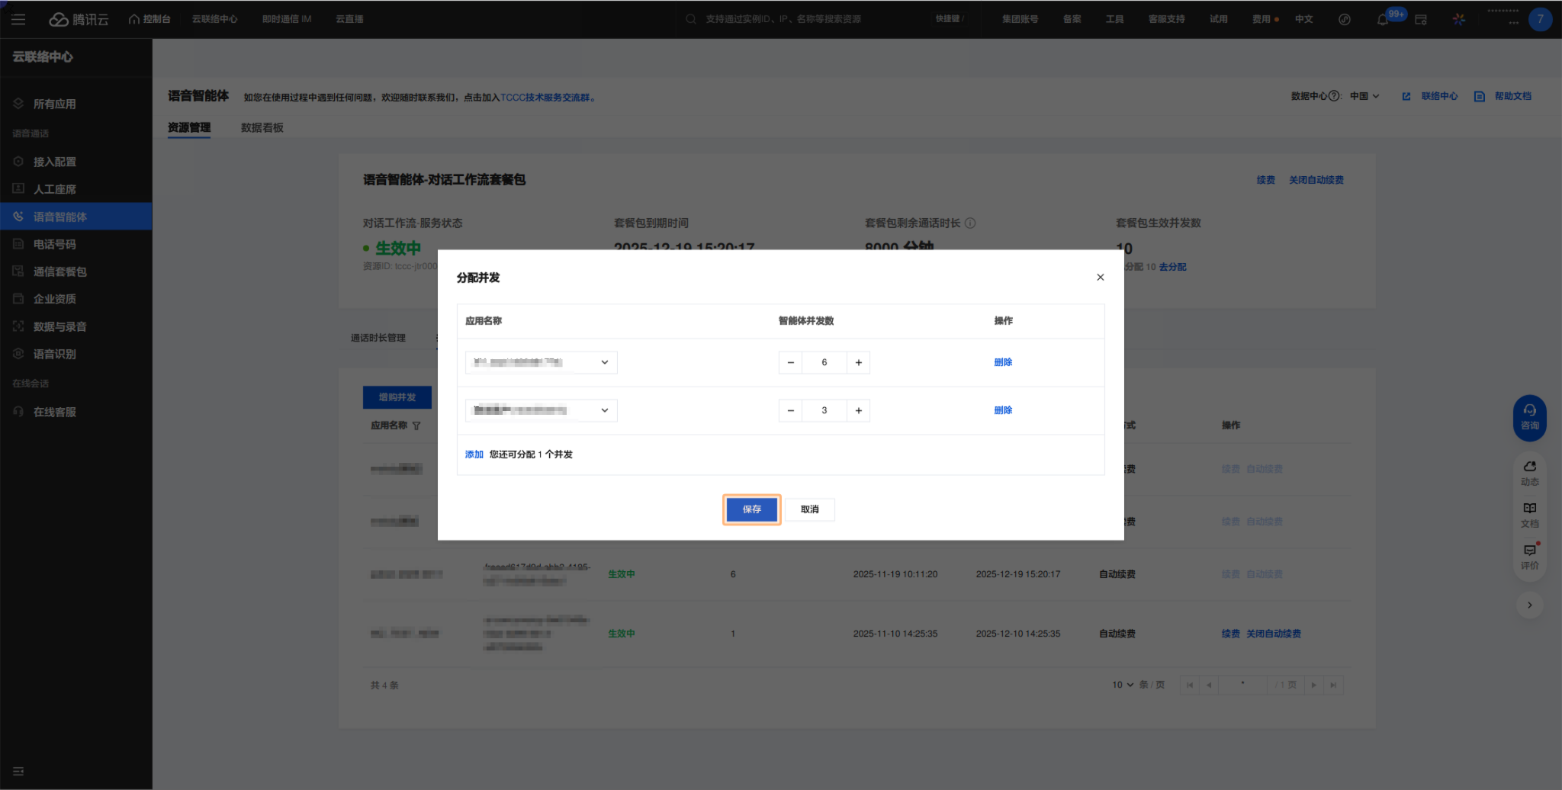Viewport: 1562px width, 790px height.
Task: Click the notification bell icon
Action: [1382, 20]
